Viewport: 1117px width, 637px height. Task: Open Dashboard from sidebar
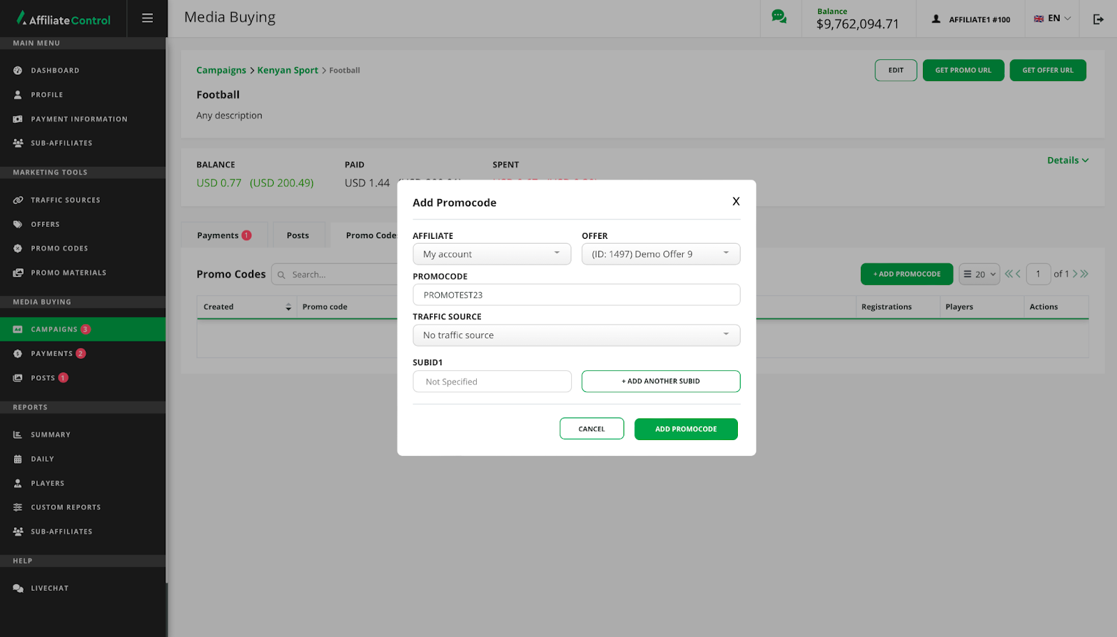(x=54, y=71)
